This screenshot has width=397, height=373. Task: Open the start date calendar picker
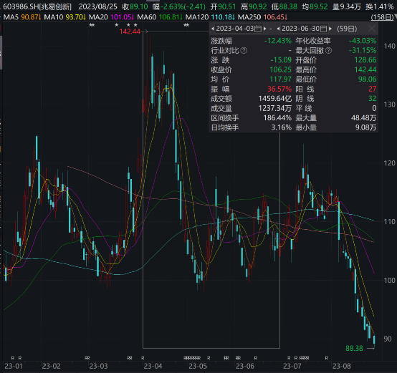tap(258, 29)
